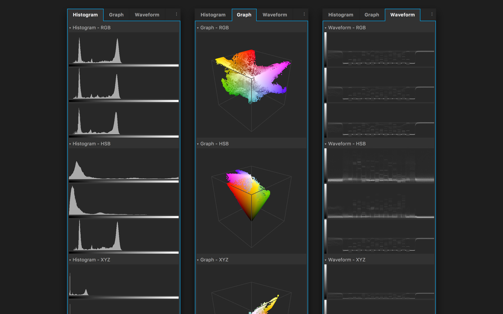
Task: Switch to Histogram tab in right panel
Action: point(341,15)
